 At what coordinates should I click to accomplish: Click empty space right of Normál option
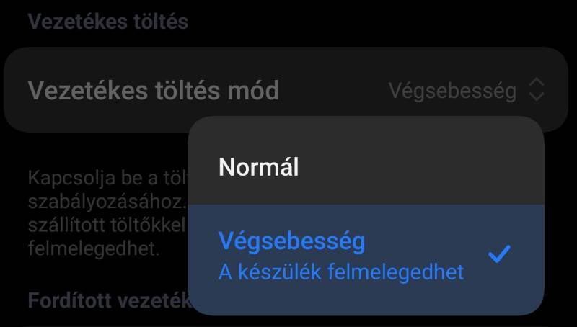pos(433,167)
